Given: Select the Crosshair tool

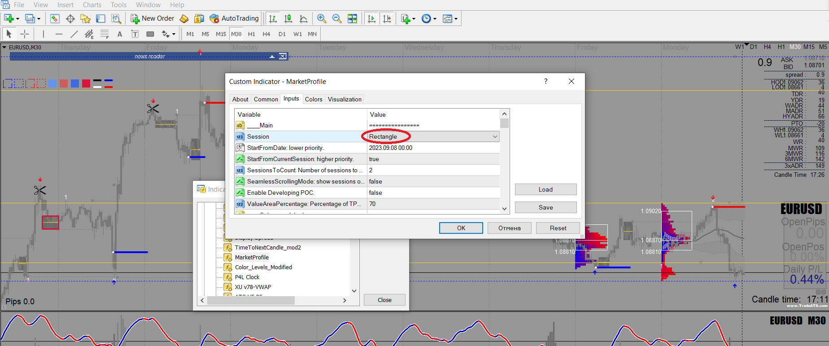Looking at the screenshot, I should click(25, 34).
